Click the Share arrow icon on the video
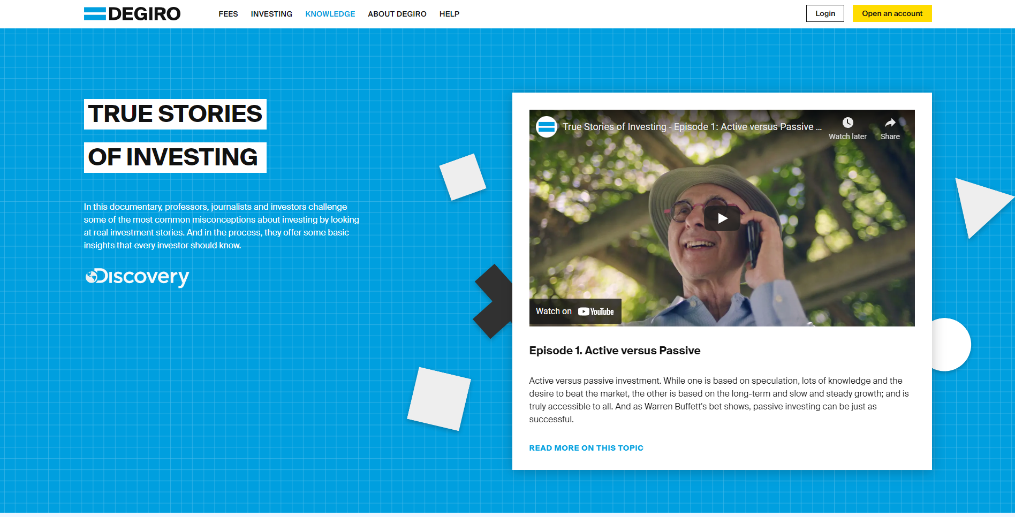 point(890,123)
